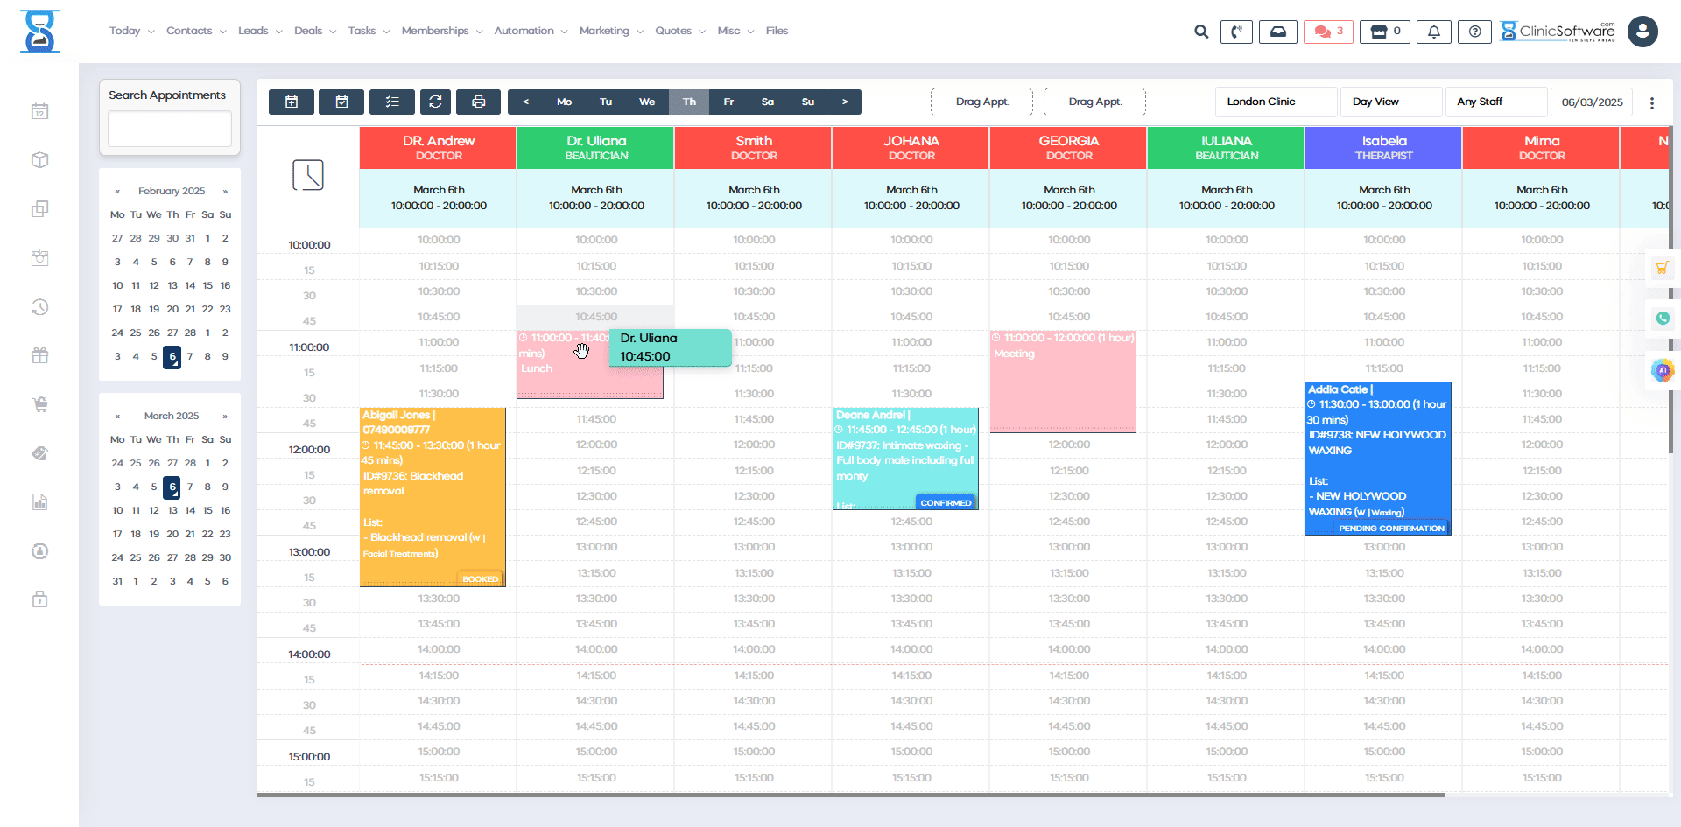Open the AI assistant icon on the right

coord(1663,370)
